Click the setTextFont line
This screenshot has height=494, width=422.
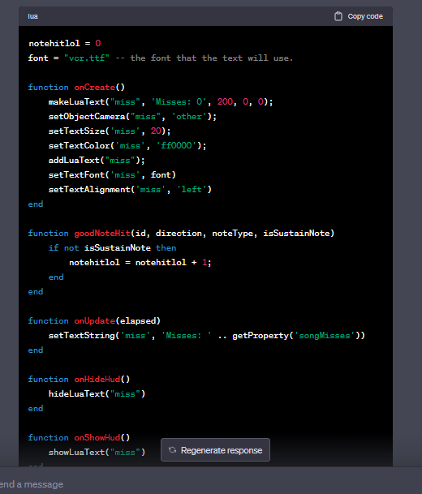(x=112, y=175)
